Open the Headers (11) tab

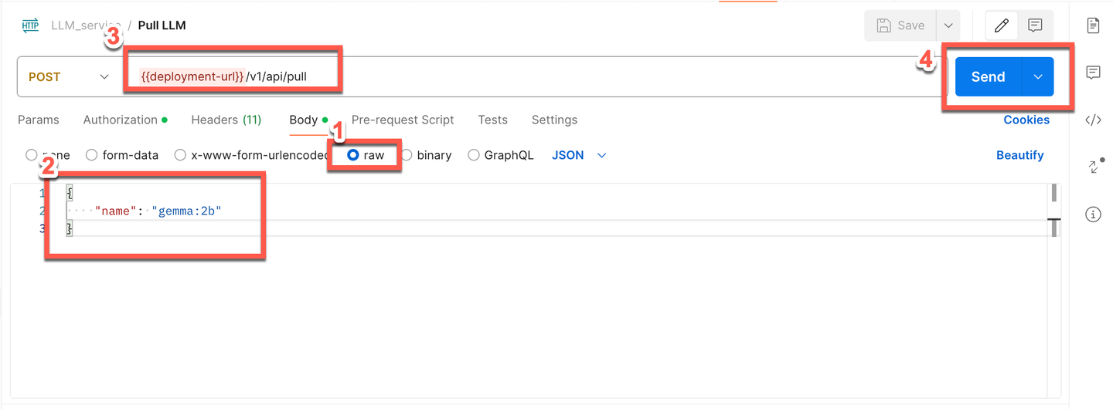(x=226, y=120)
